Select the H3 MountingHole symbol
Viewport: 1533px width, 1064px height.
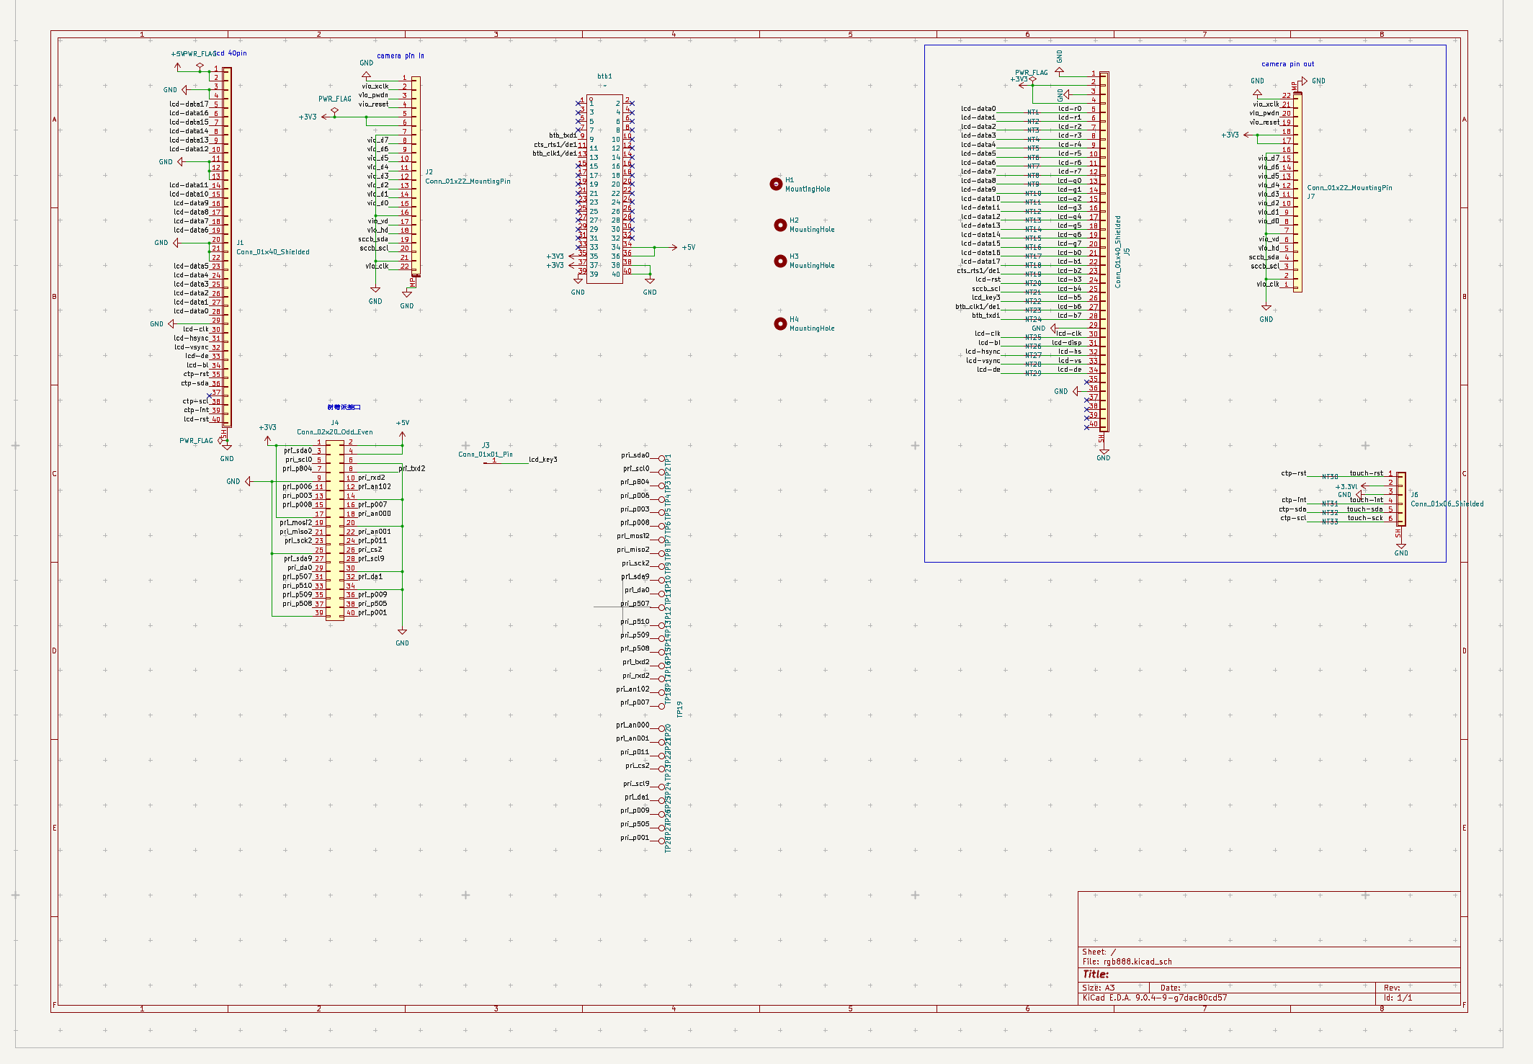pyautogui.click(x=780, y=261)
